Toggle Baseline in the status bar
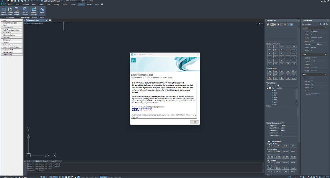 coord(84,177)
